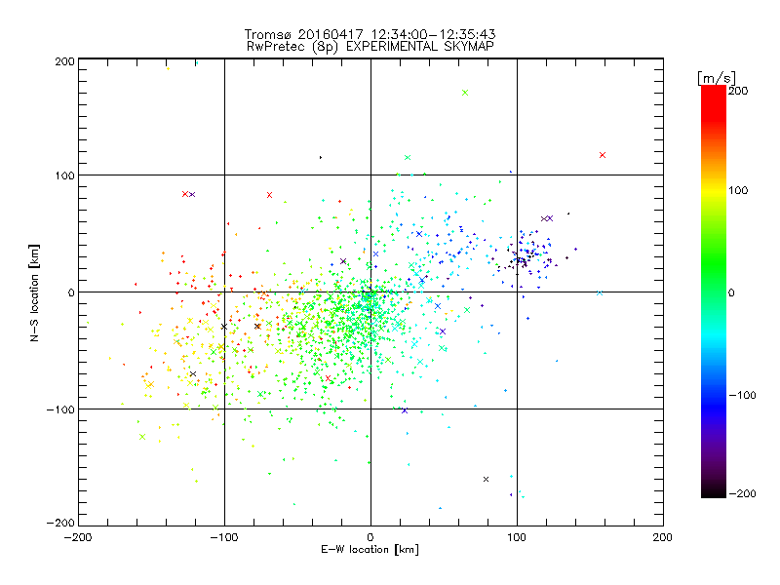This screenshot has height=585, width=780.
Task: Click the colorbar label -200
Action: tap(742, 493)
